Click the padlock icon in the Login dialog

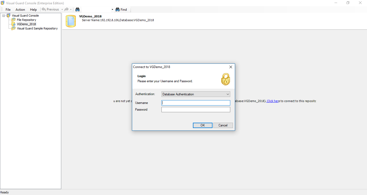[226, 79]
